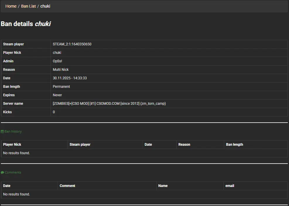Click the Admin row label
Screen dimensions: 289x206
(8, 61)
